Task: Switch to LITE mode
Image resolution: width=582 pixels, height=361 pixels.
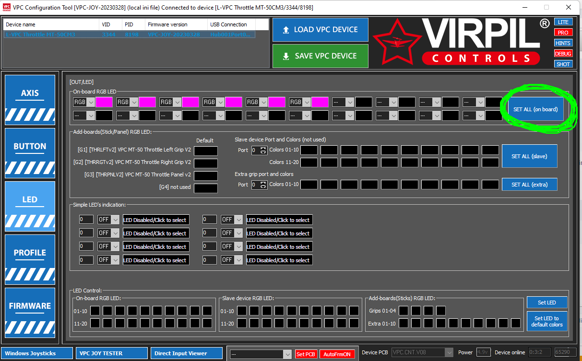Action: [x=563, y=22]
